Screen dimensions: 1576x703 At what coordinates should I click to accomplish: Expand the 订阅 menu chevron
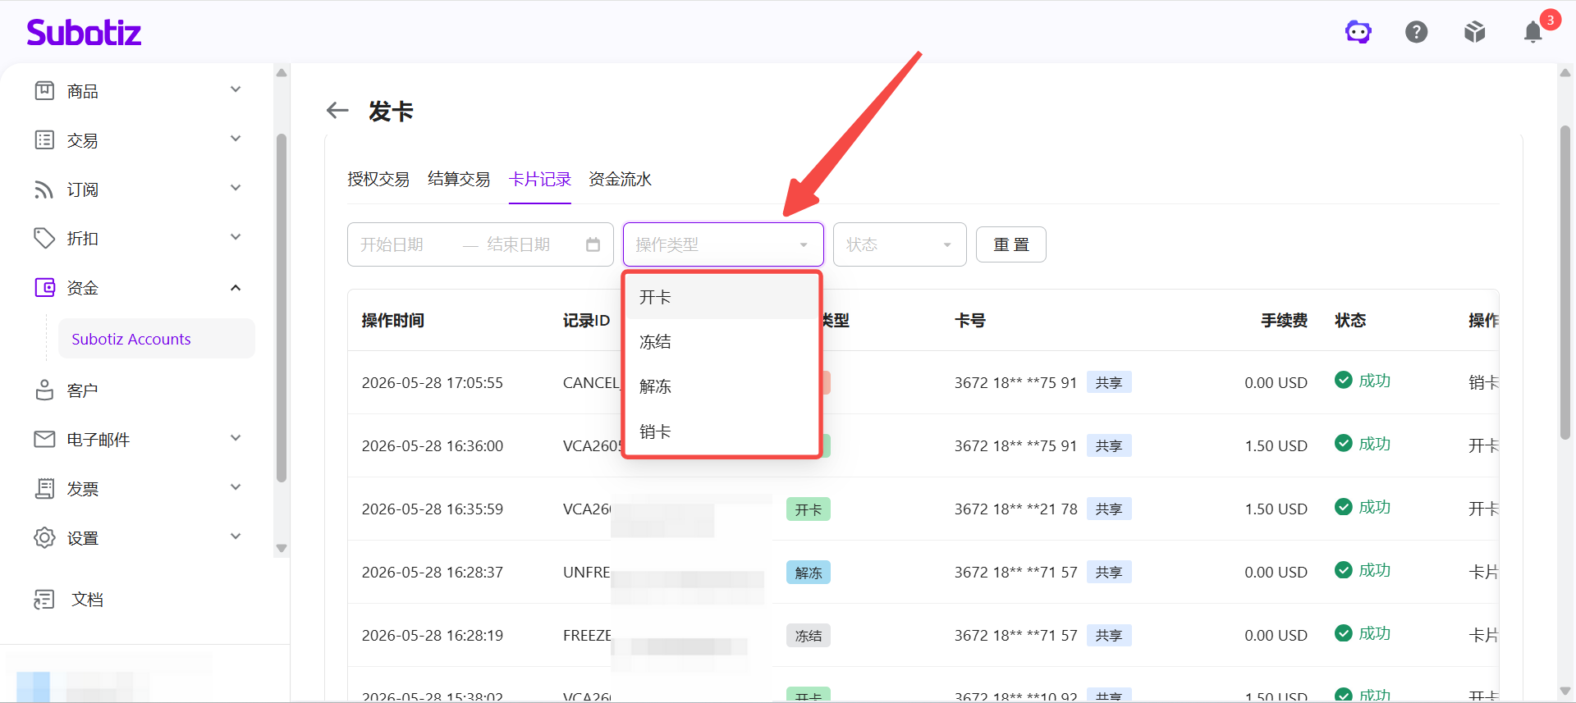[x=236, y=188]
